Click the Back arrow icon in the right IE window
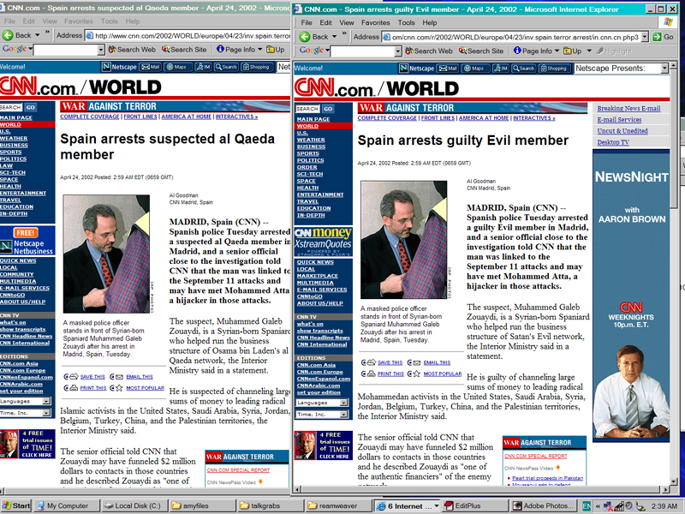Image resolution: width=685 pixels, height=514 pixels. (x=305, y=37)
